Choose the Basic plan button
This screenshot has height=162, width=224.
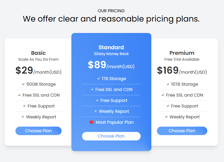(x=38, y=131)
